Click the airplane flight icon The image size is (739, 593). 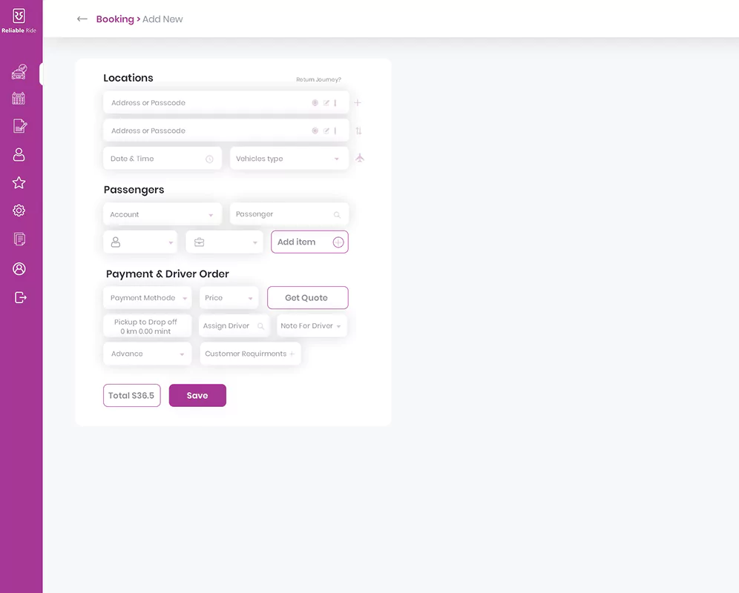click(x=360, y=158)
